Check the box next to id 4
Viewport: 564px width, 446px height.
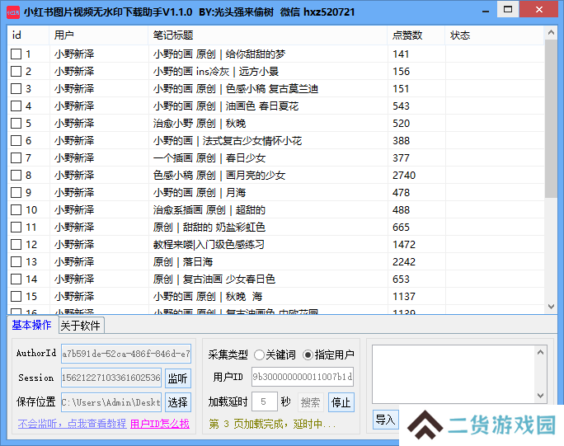tap(16, 106)
